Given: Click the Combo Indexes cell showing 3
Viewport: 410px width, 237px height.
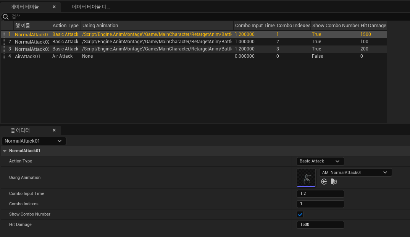Looking at the screenshot, I should click(x=278, y=49).
